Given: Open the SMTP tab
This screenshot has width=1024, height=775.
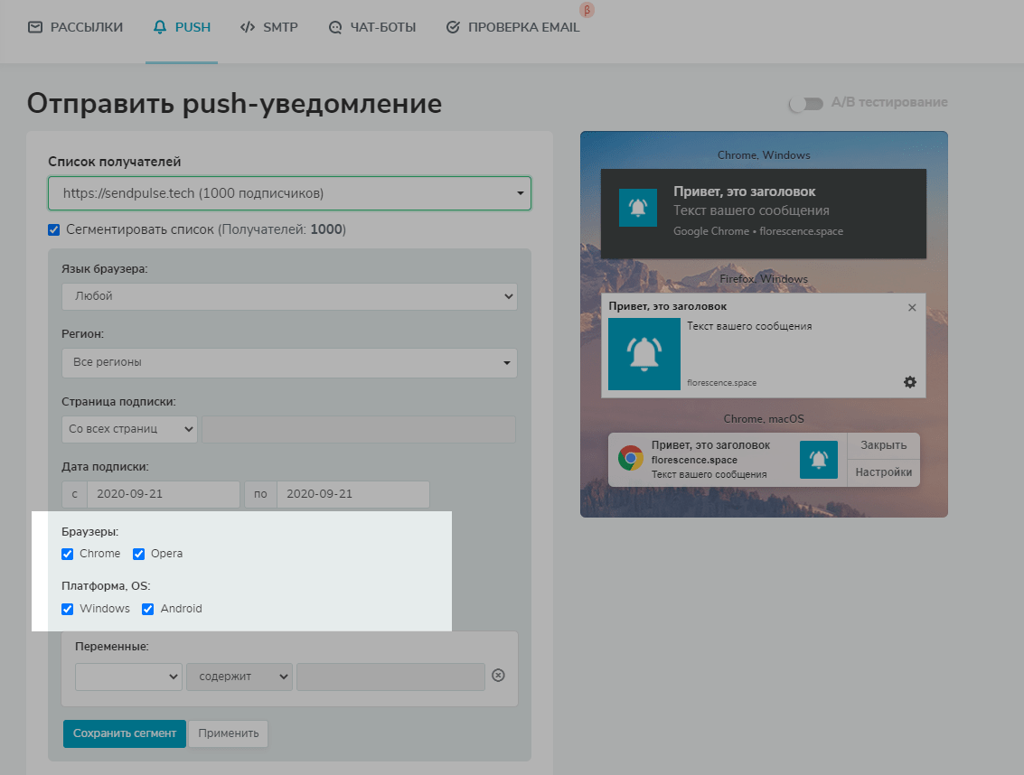Looking at the screenshot, I should click(x=269, y=27).
